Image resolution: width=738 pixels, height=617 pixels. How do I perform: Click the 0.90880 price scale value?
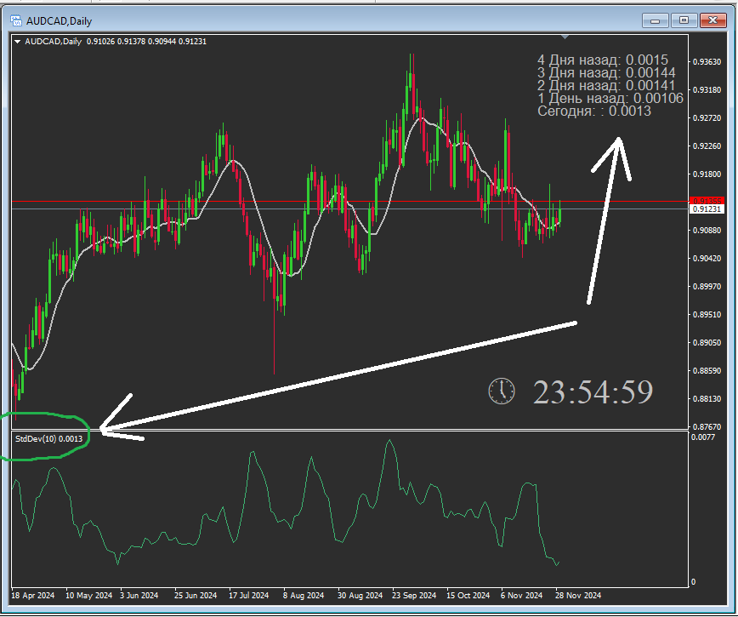tap(707, 231)
